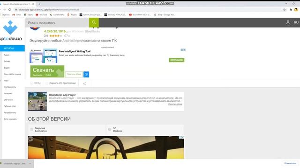The width and height of the screenshot is (300, 168).
Task: Open the 'Учим Html' YouTube bookmark
Action: [x=140, y=14]
